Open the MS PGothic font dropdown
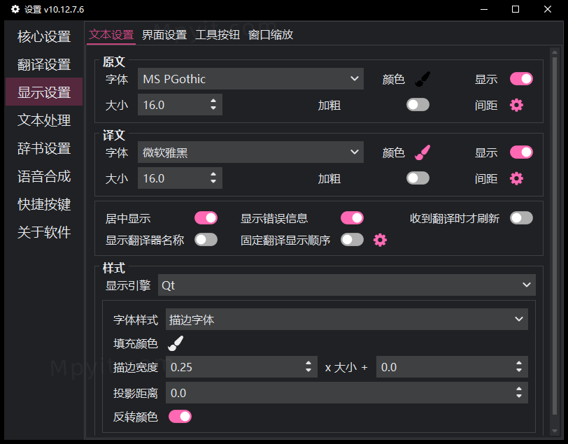The width and height of the screenshot is (568, 444). pos(250,78)
